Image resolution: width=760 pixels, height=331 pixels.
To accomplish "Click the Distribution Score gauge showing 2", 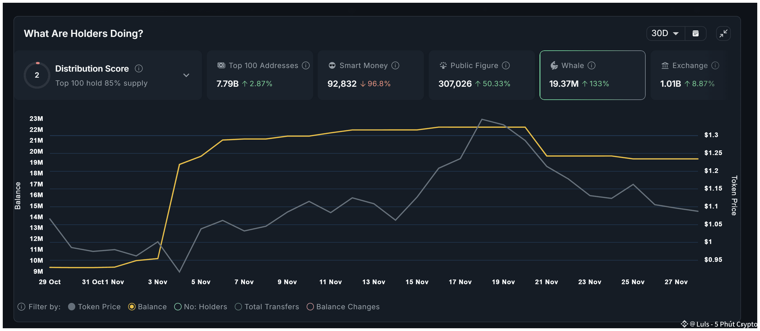I will [37, 75].
